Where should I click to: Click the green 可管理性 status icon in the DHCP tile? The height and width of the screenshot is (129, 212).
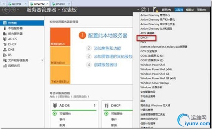click(107, 114)
